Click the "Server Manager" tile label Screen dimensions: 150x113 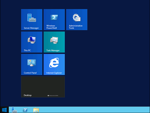[x=31, y=28]
